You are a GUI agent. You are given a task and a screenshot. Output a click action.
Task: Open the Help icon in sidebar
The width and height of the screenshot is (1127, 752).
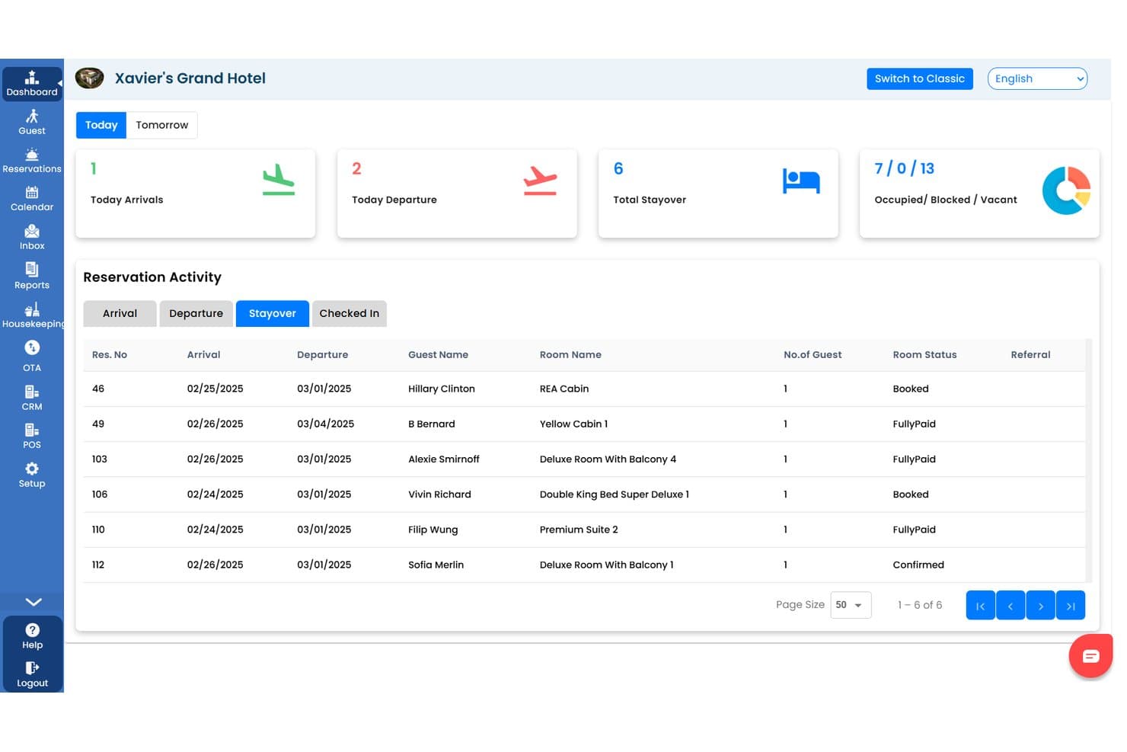pyautogui.click(x=32, y=636)
